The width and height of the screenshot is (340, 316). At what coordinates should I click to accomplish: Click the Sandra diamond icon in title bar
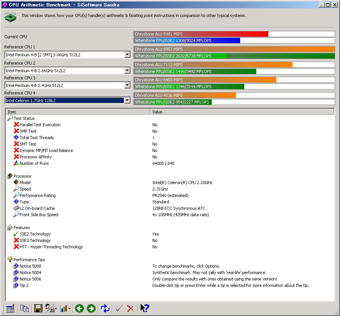click(x=5, y=5)
